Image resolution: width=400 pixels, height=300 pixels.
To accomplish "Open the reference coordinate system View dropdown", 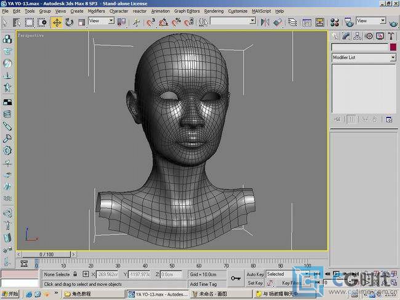I will pos(102,21).
